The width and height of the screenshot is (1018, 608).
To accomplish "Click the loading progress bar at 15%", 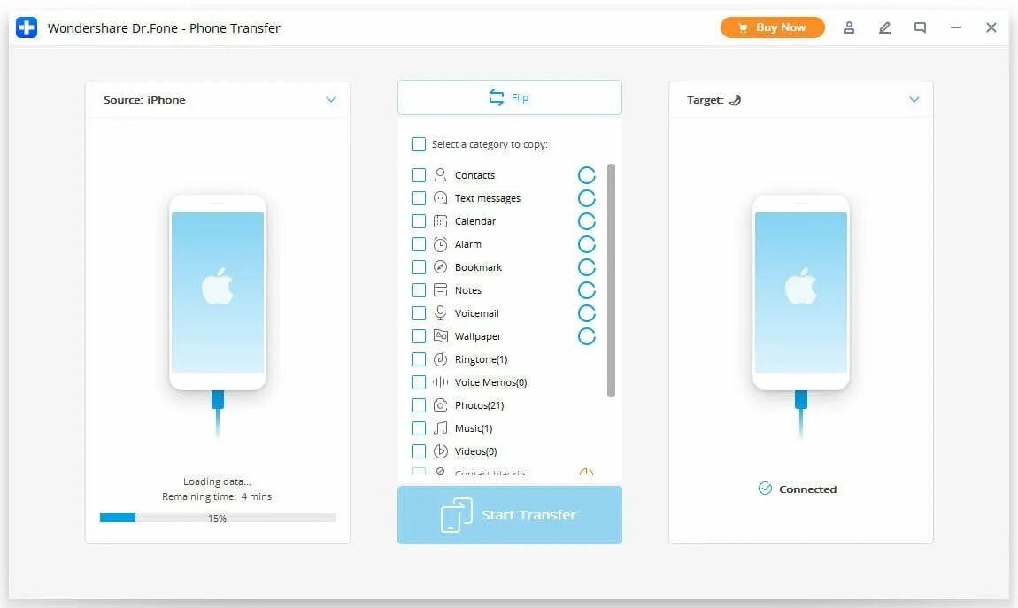I will pyautogui.click(x=218, y=518).
